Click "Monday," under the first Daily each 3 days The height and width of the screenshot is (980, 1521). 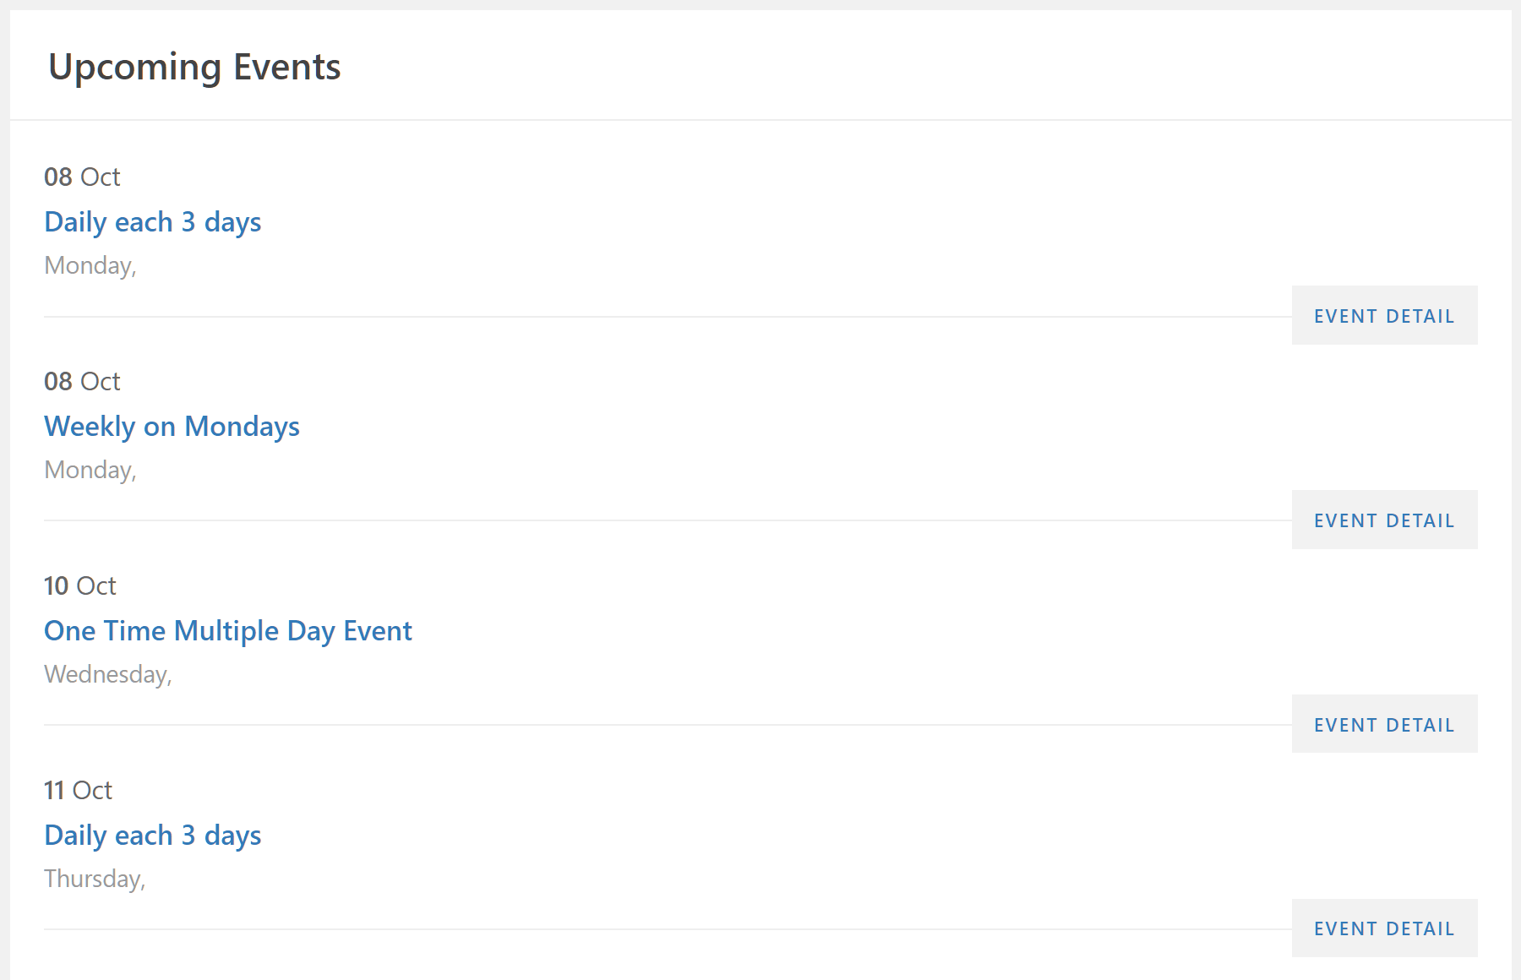pyautogui.click(x=90, y=266)
